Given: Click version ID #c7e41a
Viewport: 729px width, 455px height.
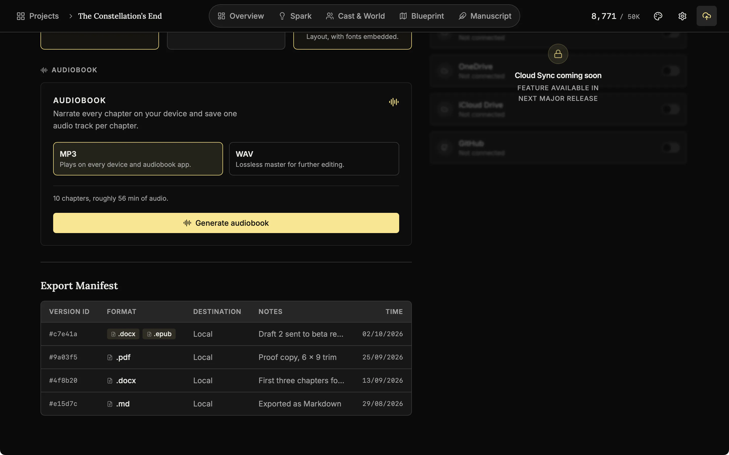Looking at the screenshot, I should (63, 334).
